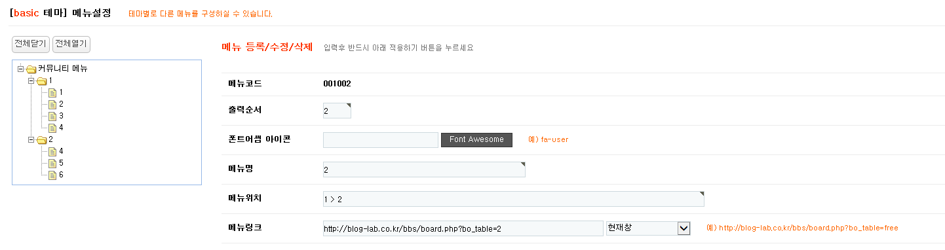Screen dimensions: 945x250
Task: Click the 메뉴명 input field
Action: (424, 170)
